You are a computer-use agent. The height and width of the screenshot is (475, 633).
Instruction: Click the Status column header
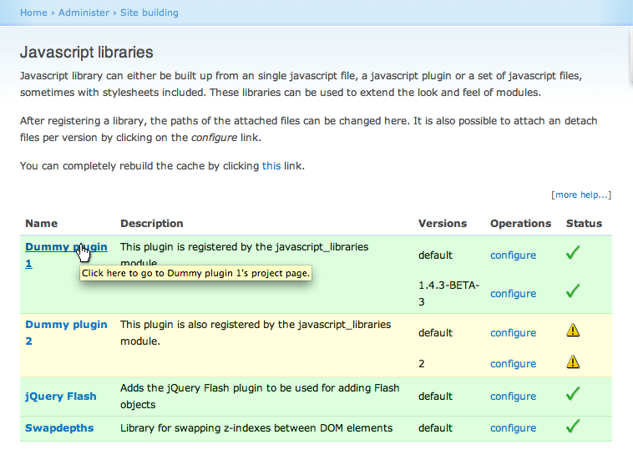pos(585,224)
